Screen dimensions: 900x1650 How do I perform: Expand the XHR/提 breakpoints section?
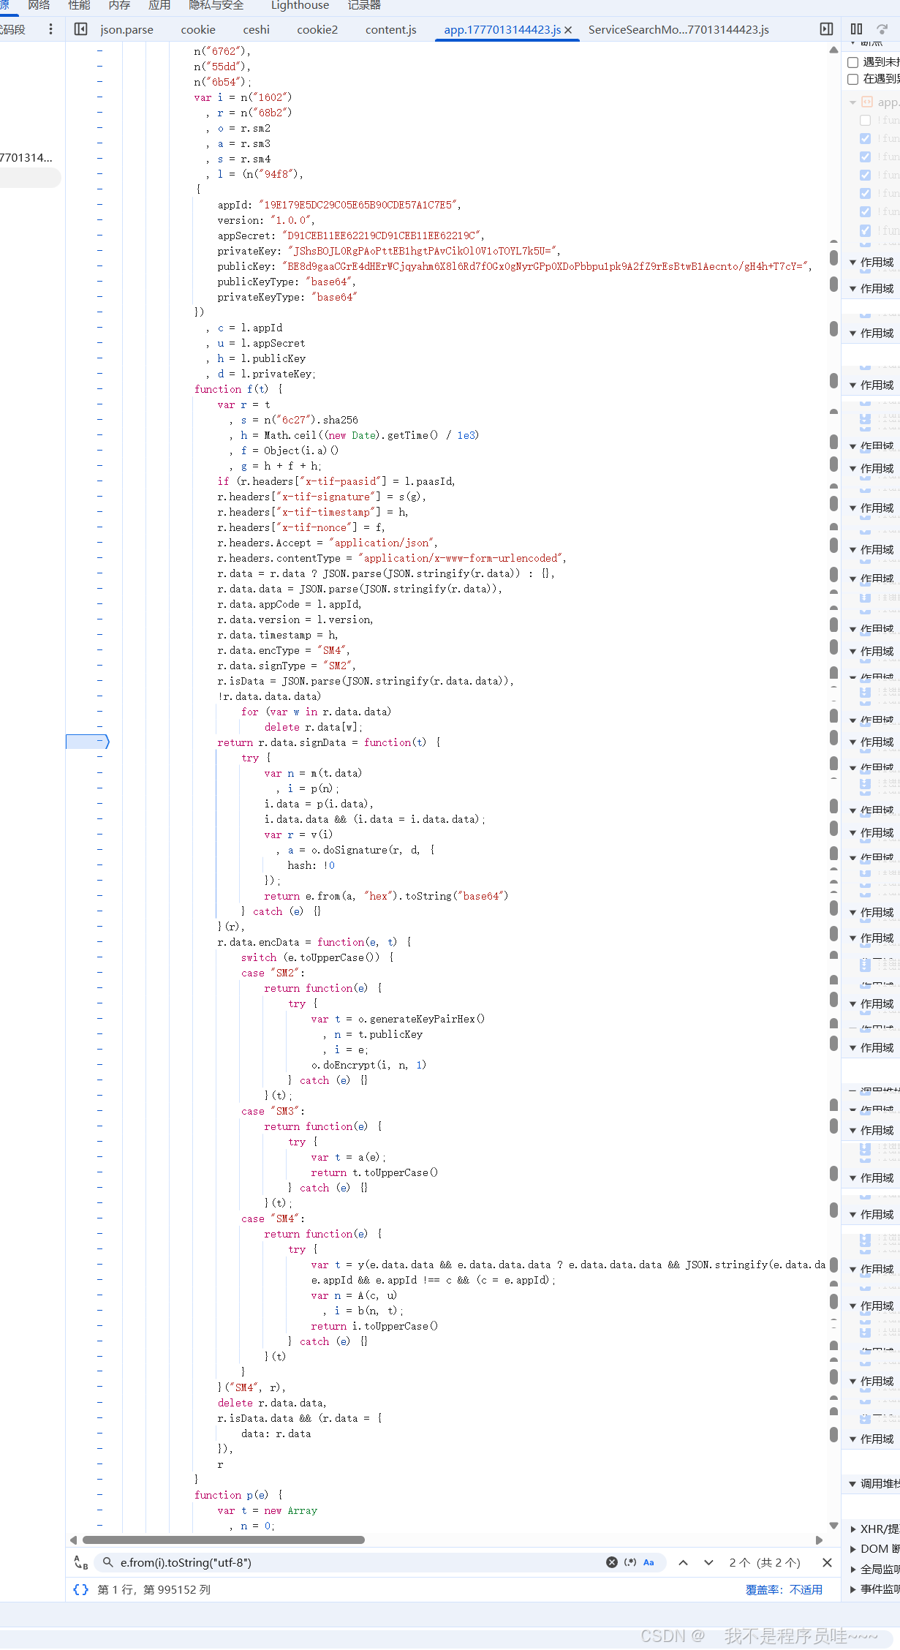pyautogui.click(x=852, y=1529)
